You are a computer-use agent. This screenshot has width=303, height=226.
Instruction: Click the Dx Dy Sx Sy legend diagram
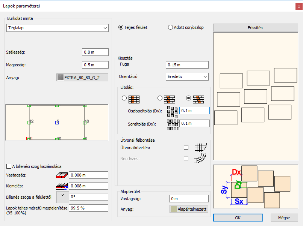[x=256, y=187]
